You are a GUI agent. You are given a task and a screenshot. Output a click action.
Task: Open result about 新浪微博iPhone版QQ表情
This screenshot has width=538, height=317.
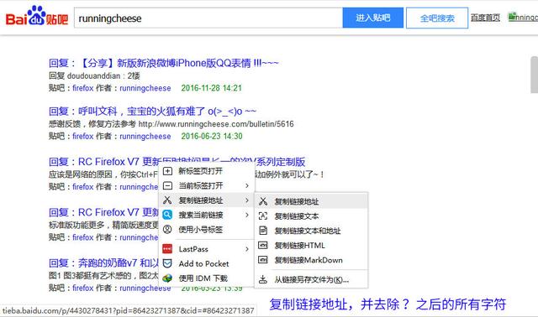(163, 63)
